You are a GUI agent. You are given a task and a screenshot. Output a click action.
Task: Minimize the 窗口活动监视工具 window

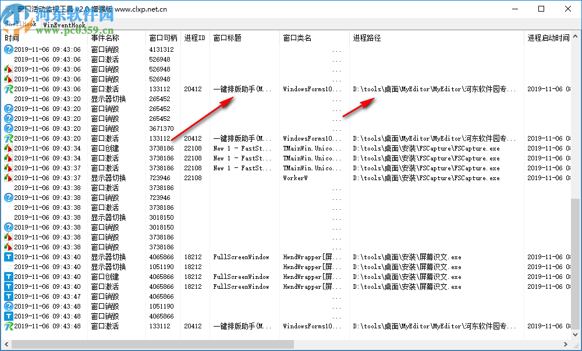point(515,9)
